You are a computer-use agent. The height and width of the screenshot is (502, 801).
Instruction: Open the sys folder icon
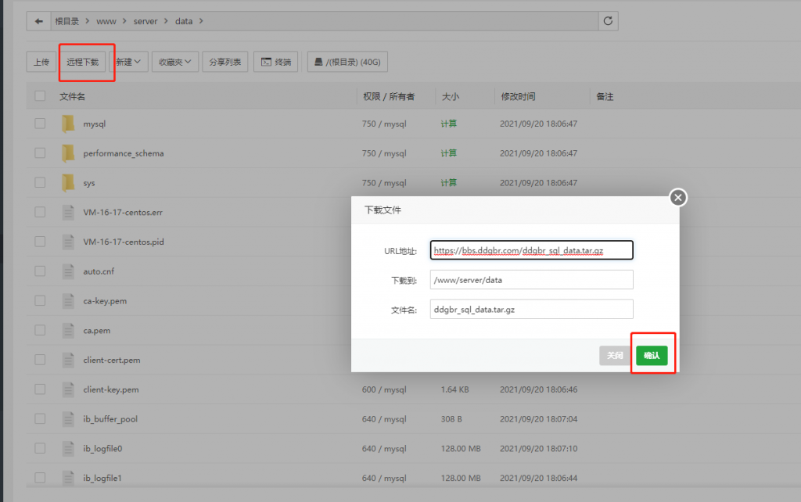(x=68, y=183)
